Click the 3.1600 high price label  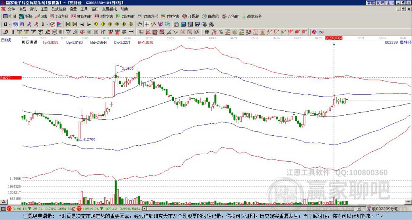click(x=128, y=69)
